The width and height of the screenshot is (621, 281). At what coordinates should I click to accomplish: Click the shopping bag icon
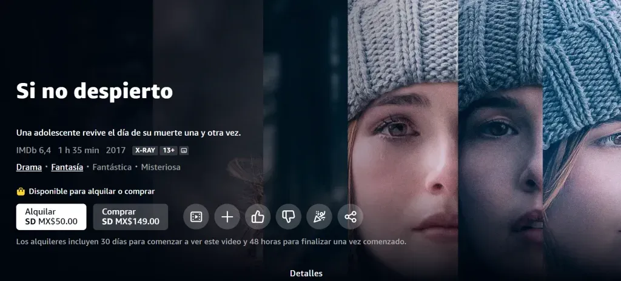point(21,191)
